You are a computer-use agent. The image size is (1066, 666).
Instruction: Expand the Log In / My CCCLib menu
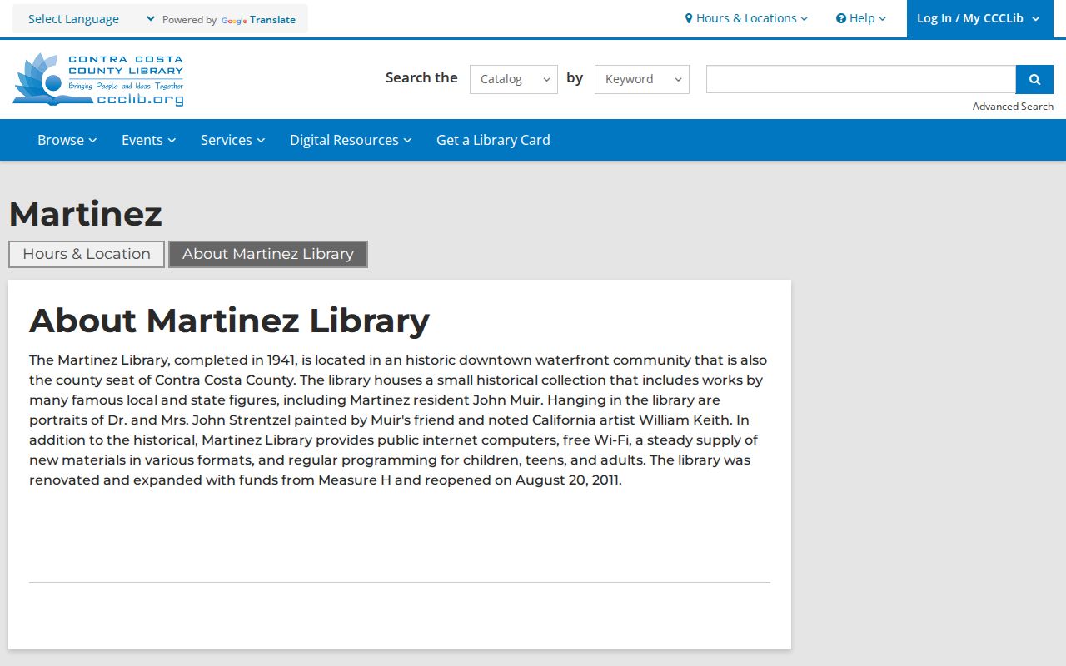(x=979, y=18)
